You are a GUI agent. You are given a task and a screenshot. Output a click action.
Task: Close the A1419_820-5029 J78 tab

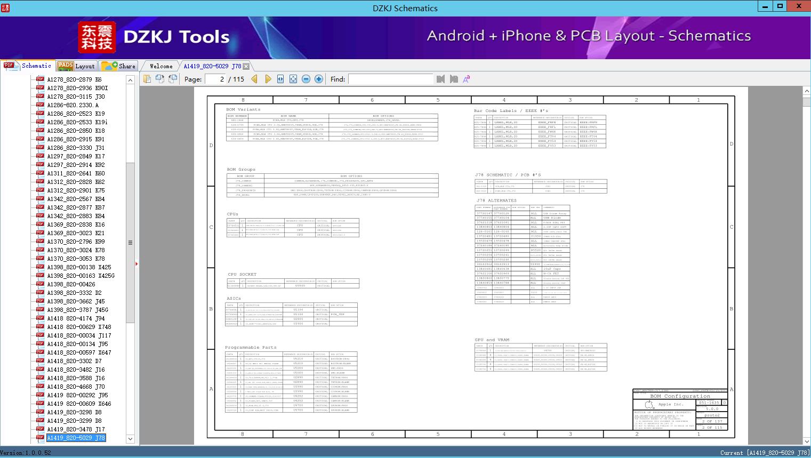(246, 66)
